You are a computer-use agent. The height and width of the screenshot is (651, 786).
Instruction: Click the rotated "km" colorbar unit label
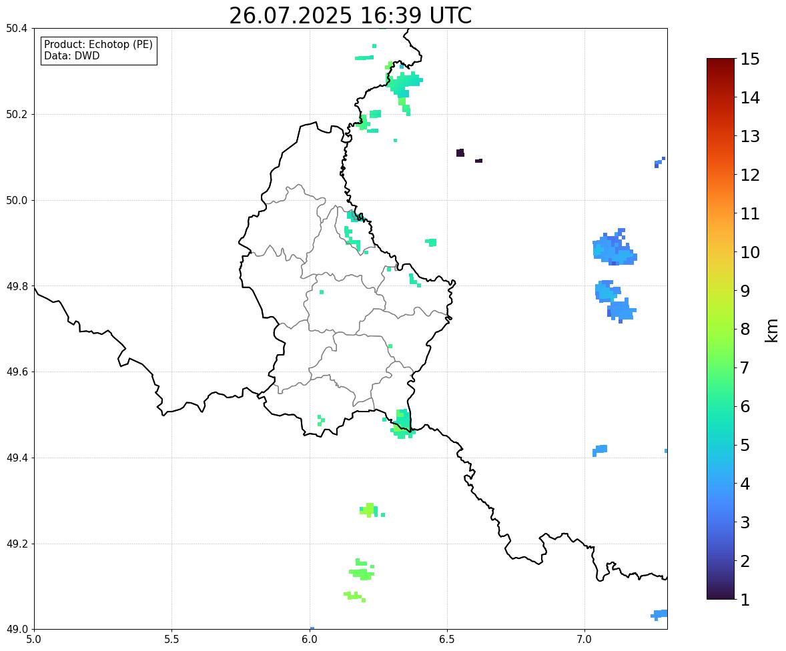click(x=772, y=330)
